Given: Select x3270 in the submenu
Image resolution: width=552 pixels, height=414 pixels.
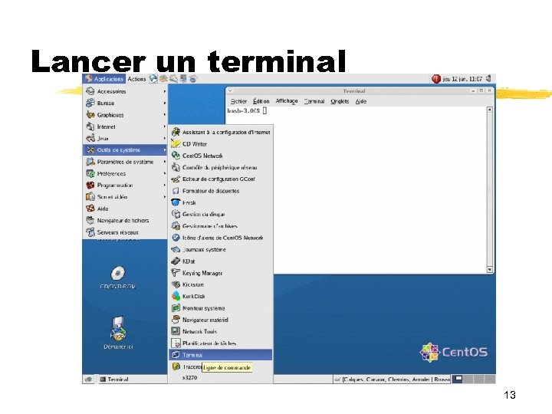Looking at the screenshot, I should click(221, 378).
